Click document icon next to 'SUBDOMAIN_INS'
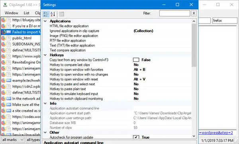 point(9,44)
